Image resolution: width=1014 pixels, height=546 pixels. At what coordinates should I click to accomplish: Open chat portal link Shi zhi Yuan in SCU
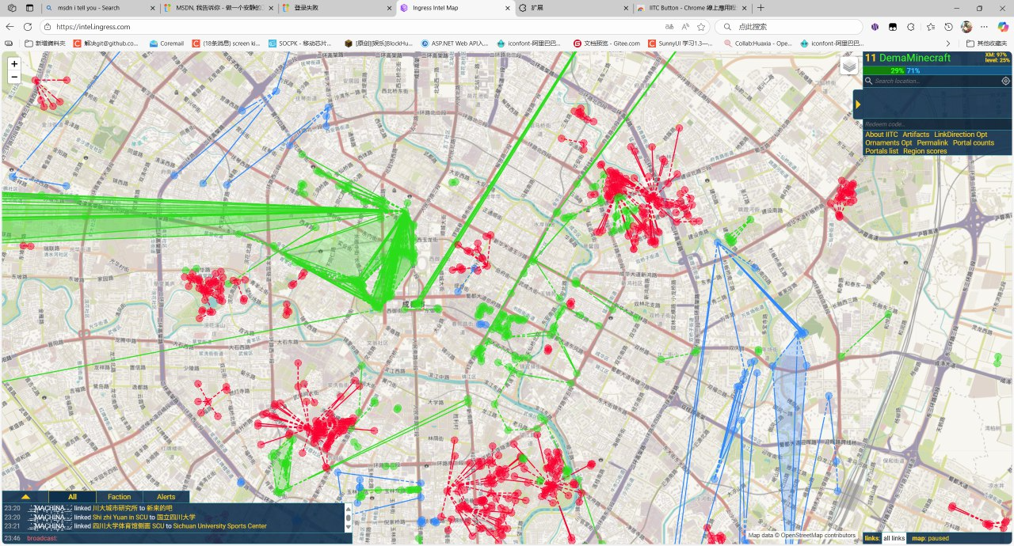click(120, 517)
